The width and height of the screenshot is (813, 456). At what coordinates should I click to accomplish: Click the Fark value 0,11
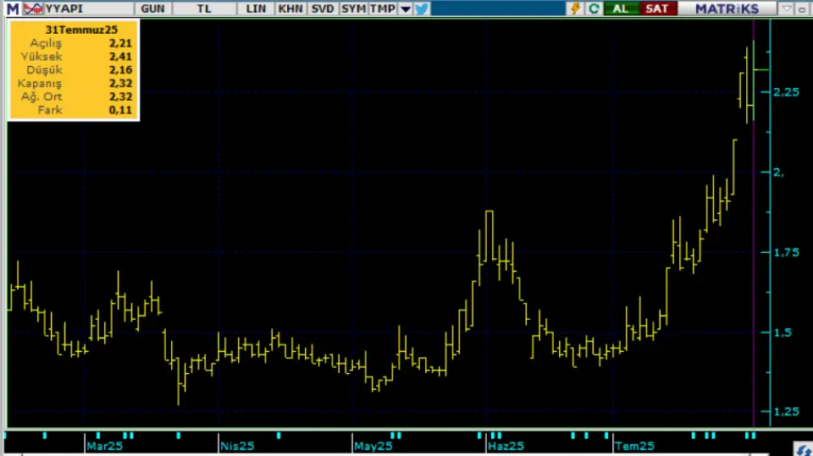[120, 110]
